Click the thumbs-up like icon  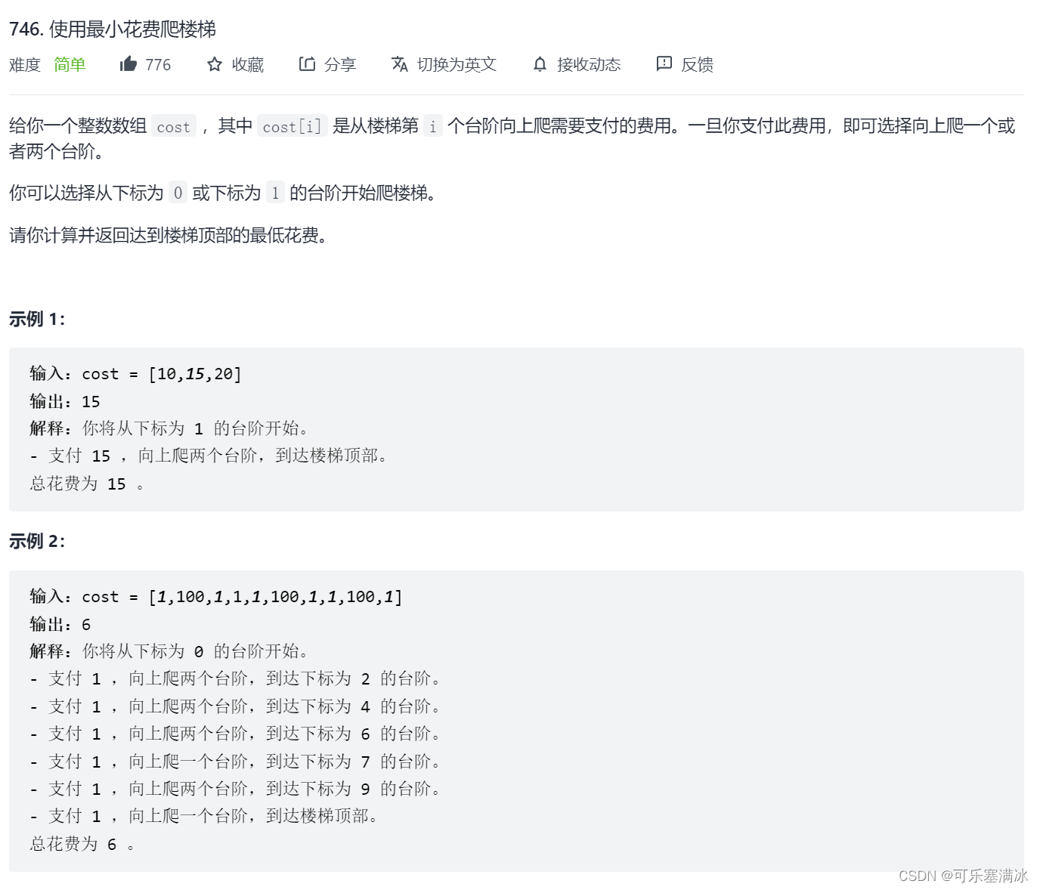click(x=129, y=63)
